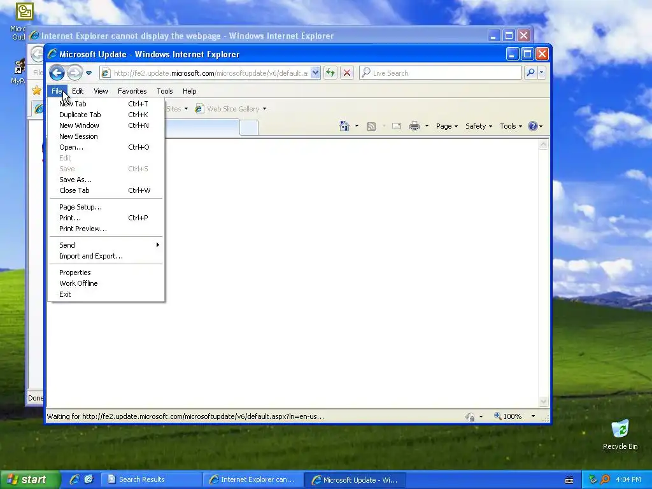
Task: Open the View menu
Action: pos(101,91)
